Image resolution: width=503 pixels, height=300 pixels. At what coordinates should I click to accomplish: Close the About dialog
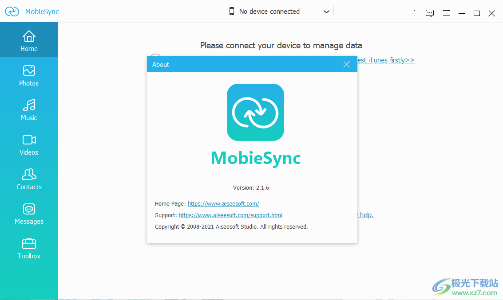coord(346,64)
